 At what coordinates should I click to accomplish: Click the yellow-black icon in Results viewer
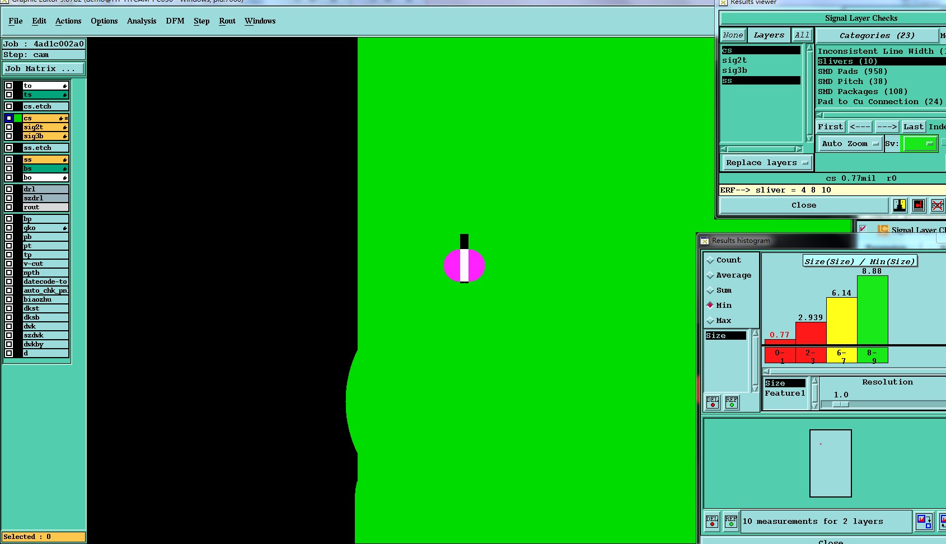[x=900, y=205]
